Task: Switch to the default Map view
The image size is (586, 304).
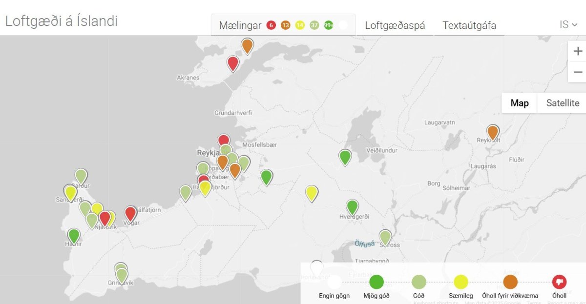Action: click(519, 103)
